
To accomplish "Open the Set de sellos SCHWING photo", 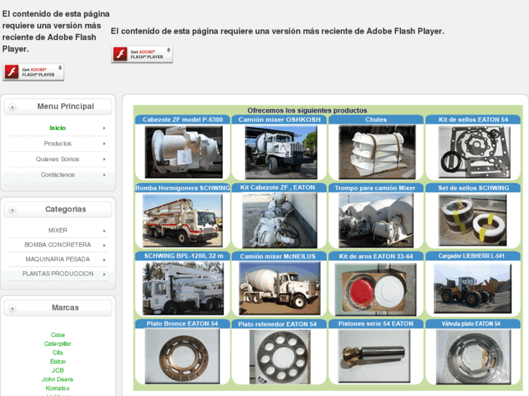I will coord(472,220).
